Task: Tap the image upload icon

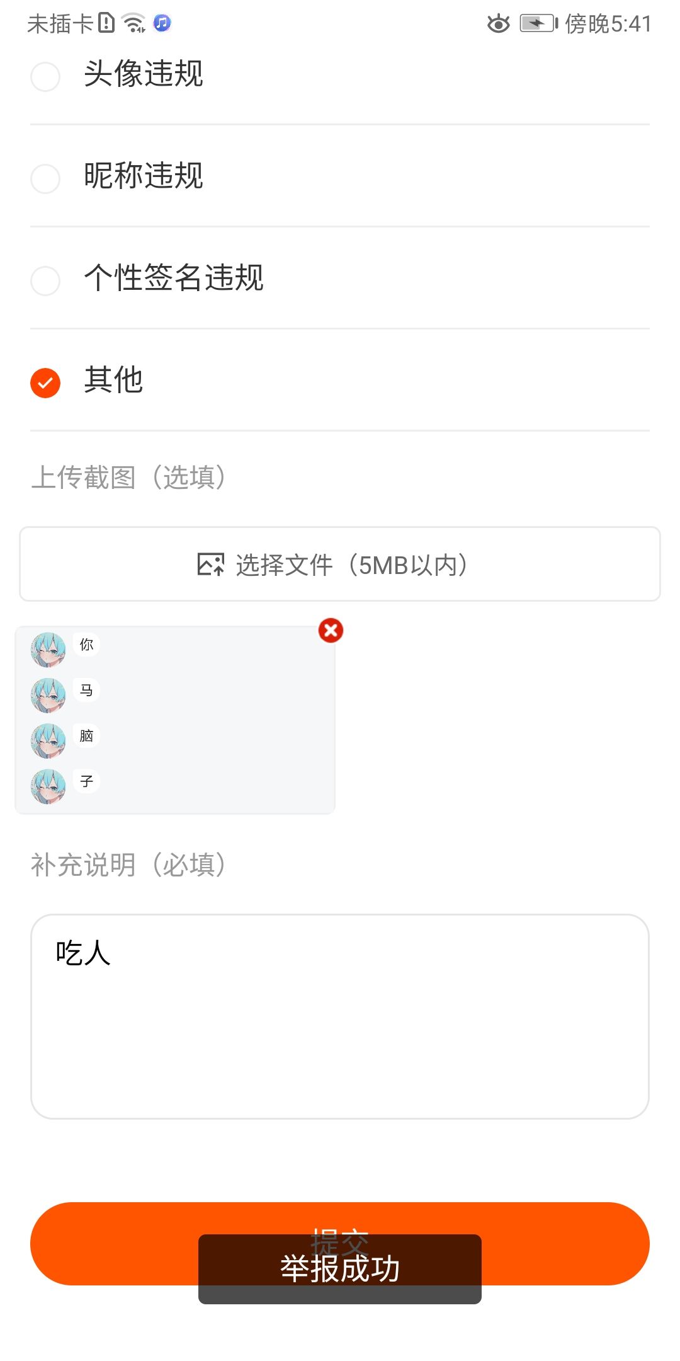Action: (x=210, y=565)
